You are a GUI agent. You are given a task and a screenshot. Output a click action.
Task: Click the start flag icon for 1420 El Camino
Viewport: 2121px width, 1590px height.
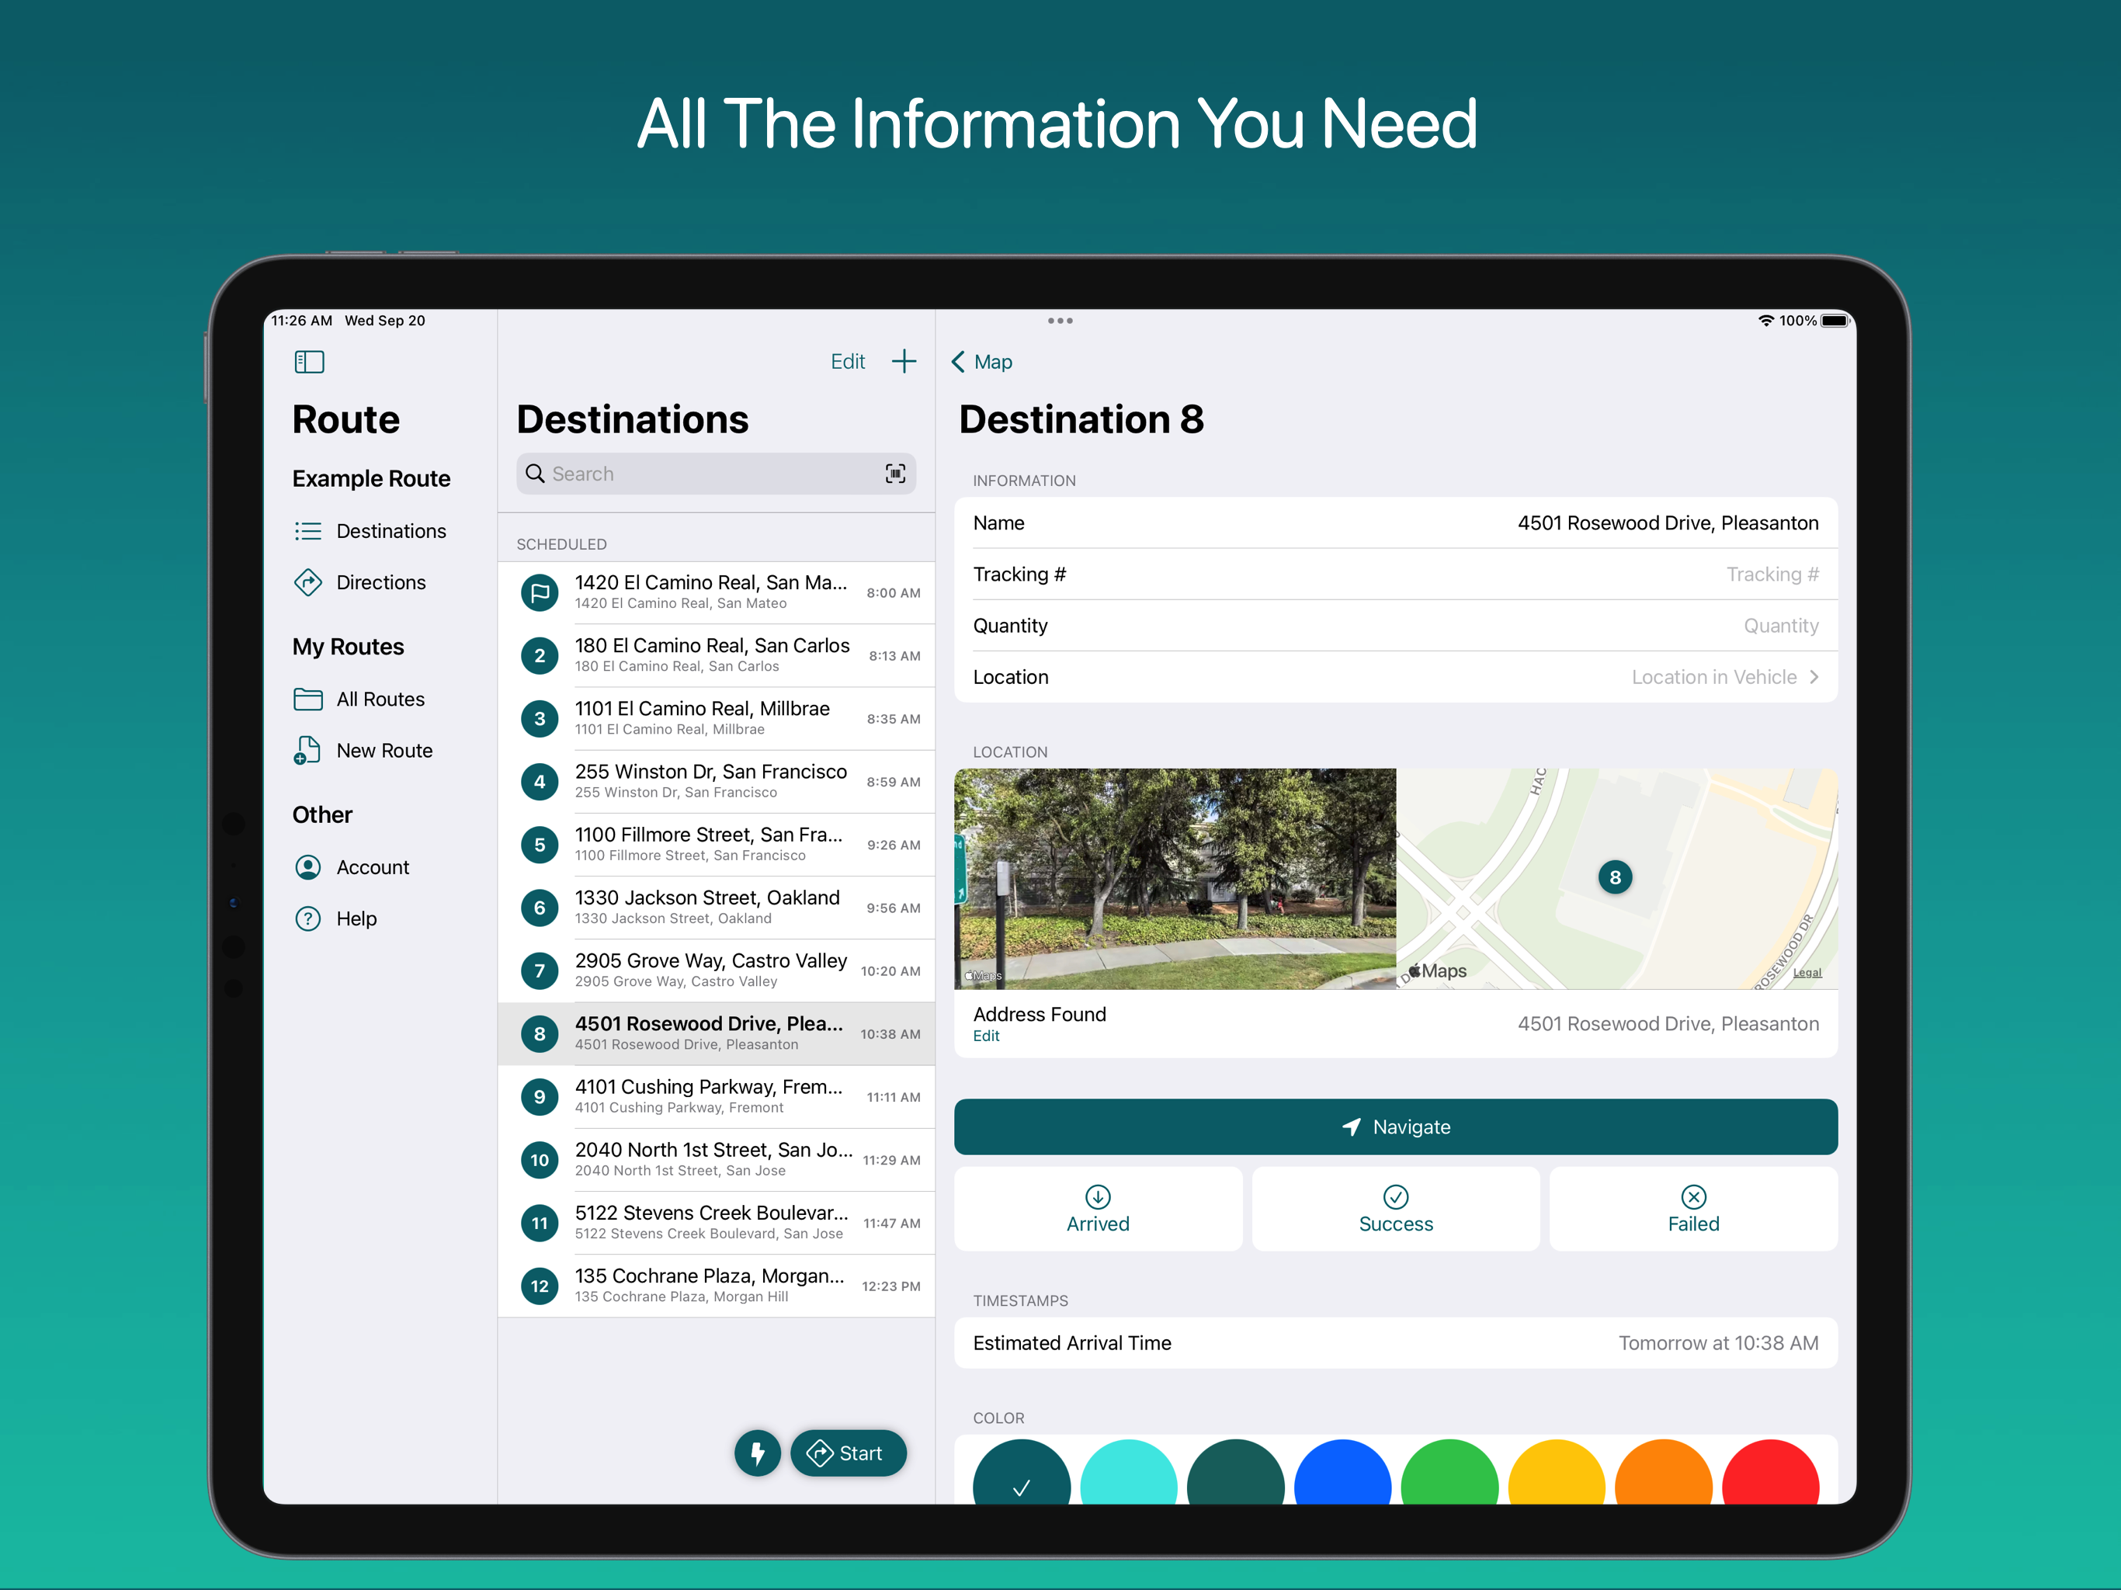[x=540, y=592]
